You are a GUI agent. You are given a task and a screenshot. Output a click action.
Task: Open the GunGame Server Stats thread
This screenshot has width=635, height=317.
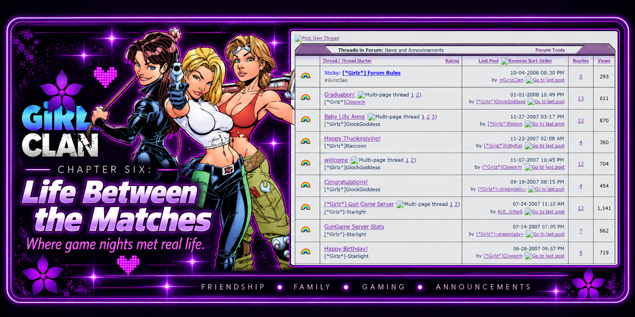pyautogui.click(x=354, y=227)
